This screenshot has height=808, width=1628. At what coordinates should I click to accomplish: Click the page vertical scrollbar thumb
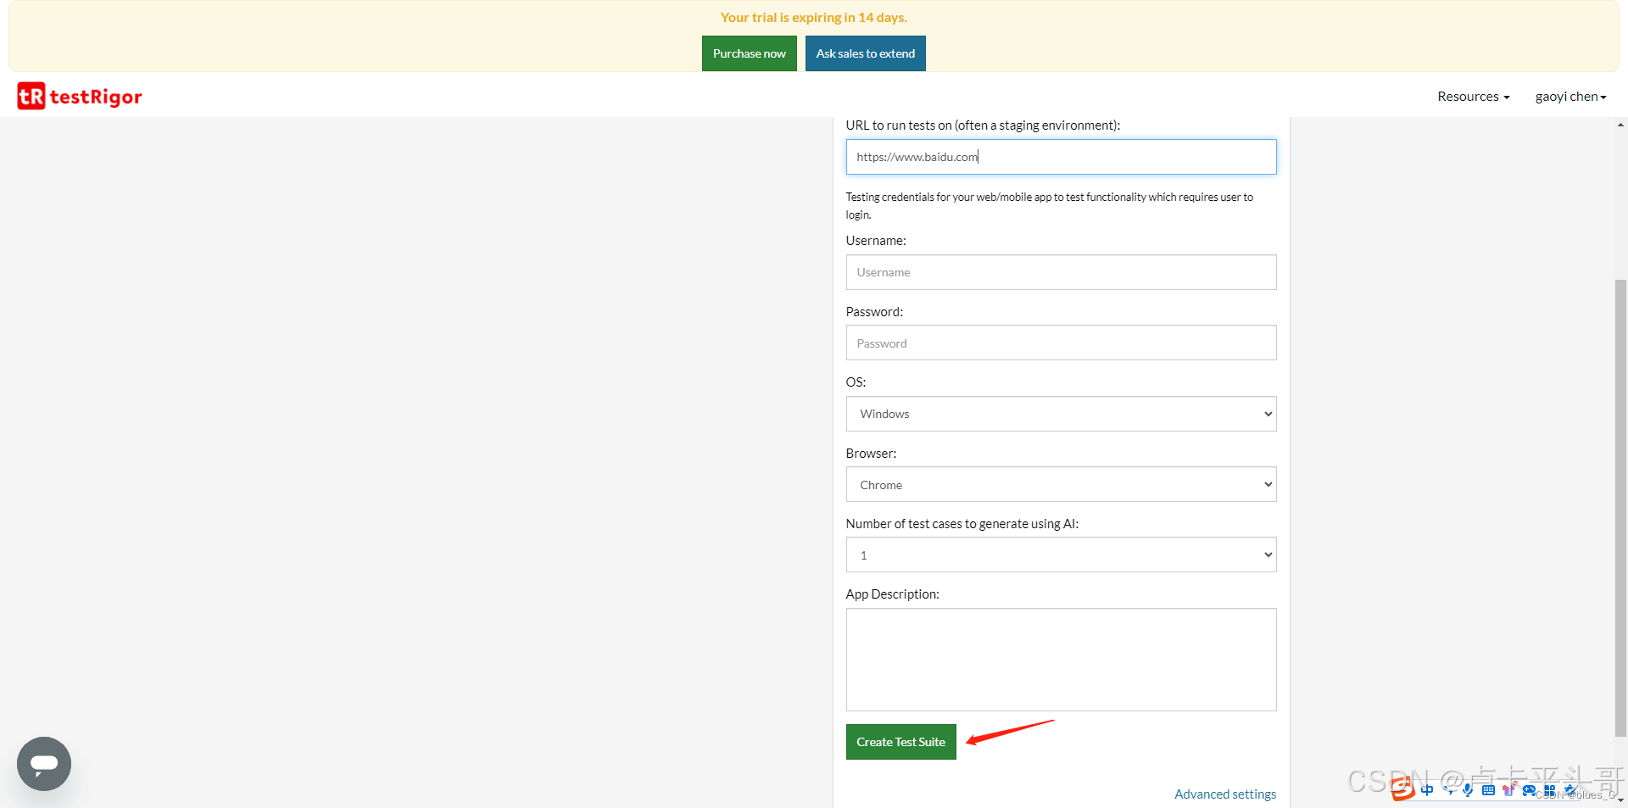pyautogui.click(x=1620, y=509)
